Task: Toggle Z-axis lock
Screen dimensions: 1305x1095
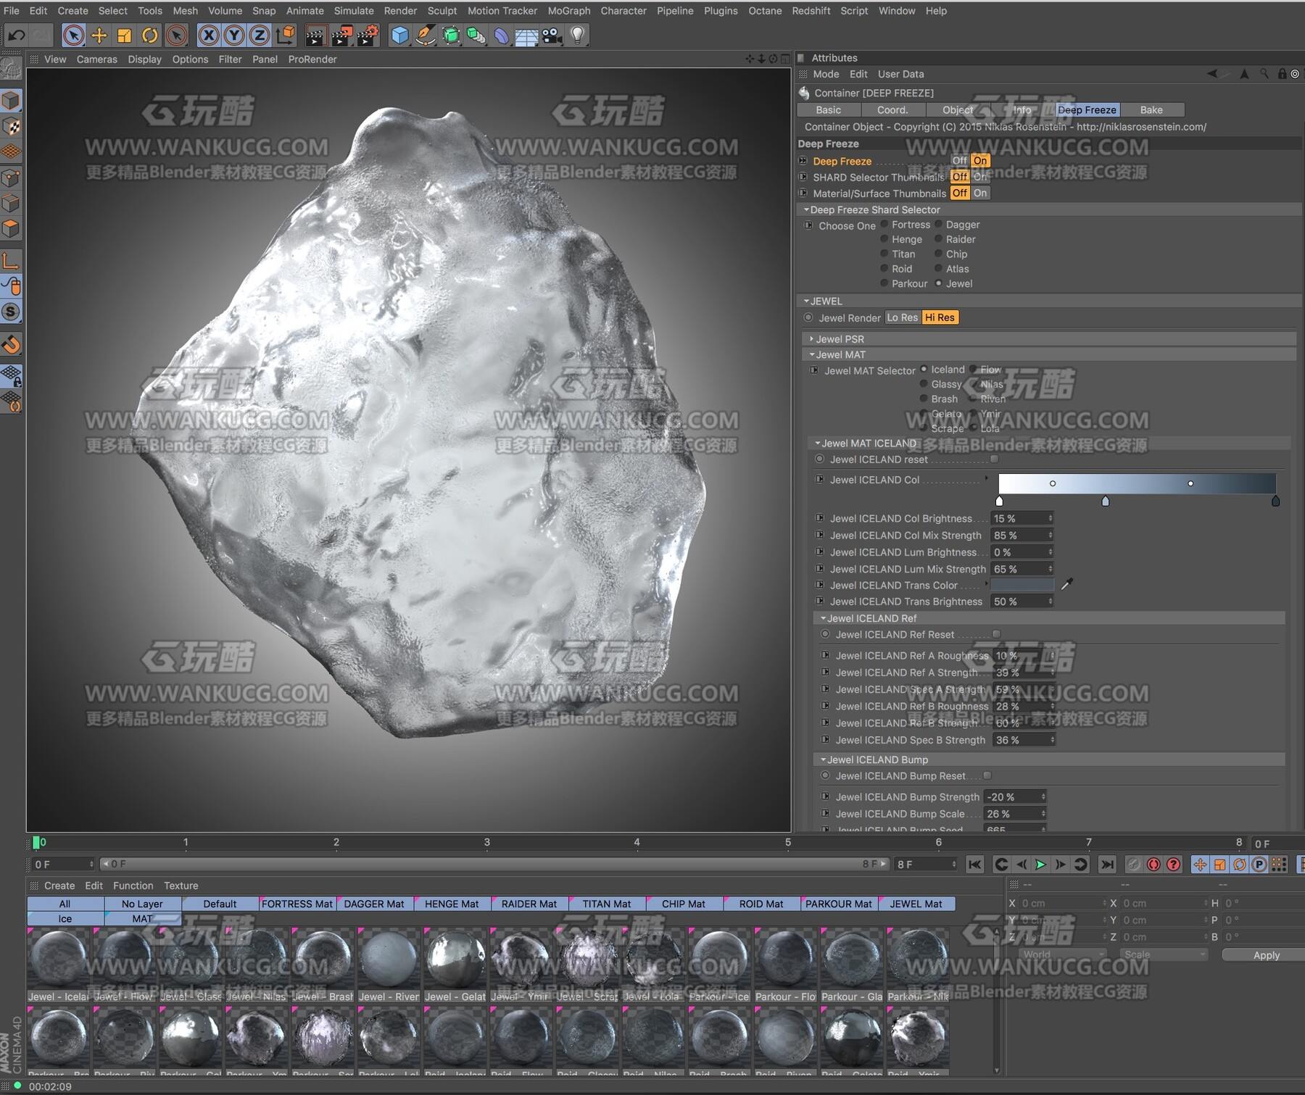Action: click(x=260, y=35)
